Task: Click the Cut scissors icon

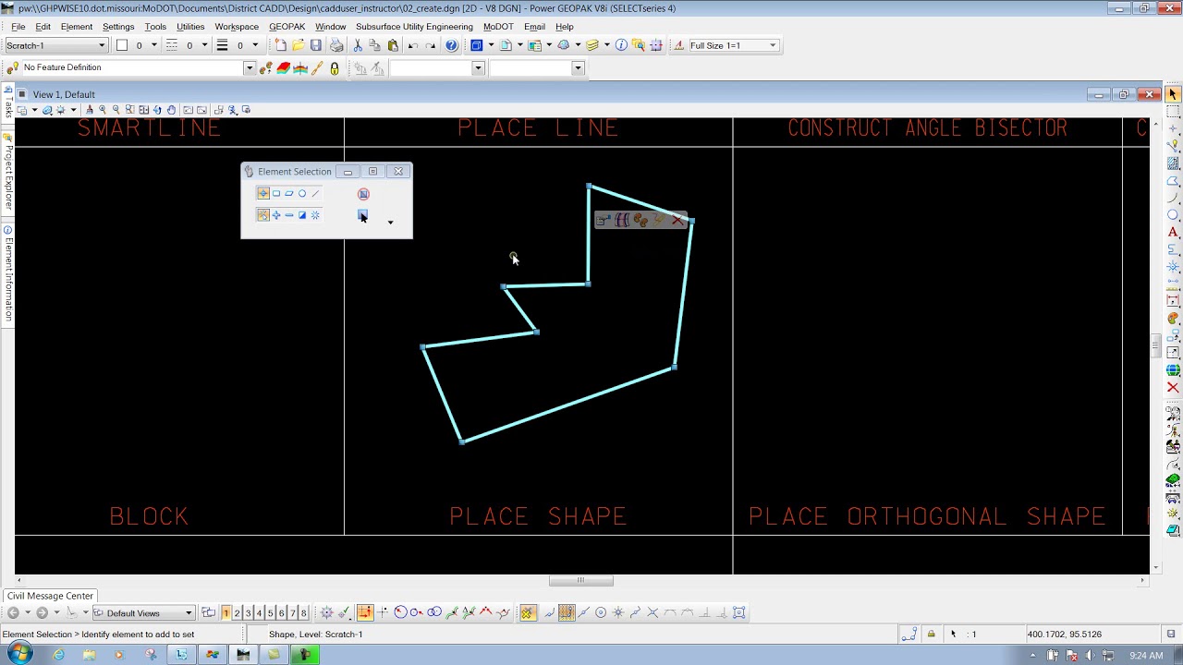Action: [x=359, y=45]
